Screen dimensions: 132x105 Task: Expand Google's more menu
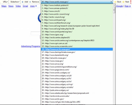pos(33,6)
